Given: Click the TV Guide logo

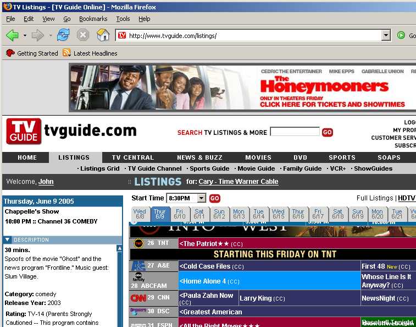Looking at the screenshot, I should (x=24, y=131).
